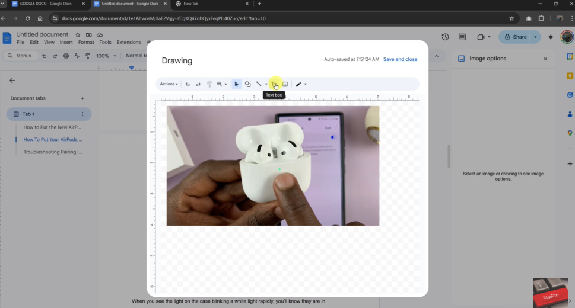Image resolution: width=575 pixels, height=308 pixels.
Task: Expand the video call dropdown arrow
Action: pyautogui.click(x=489, y=37)
